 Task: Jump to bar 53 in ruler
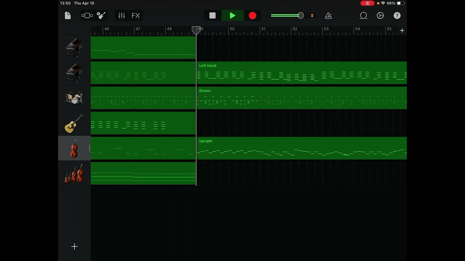[x=326, y=29]
